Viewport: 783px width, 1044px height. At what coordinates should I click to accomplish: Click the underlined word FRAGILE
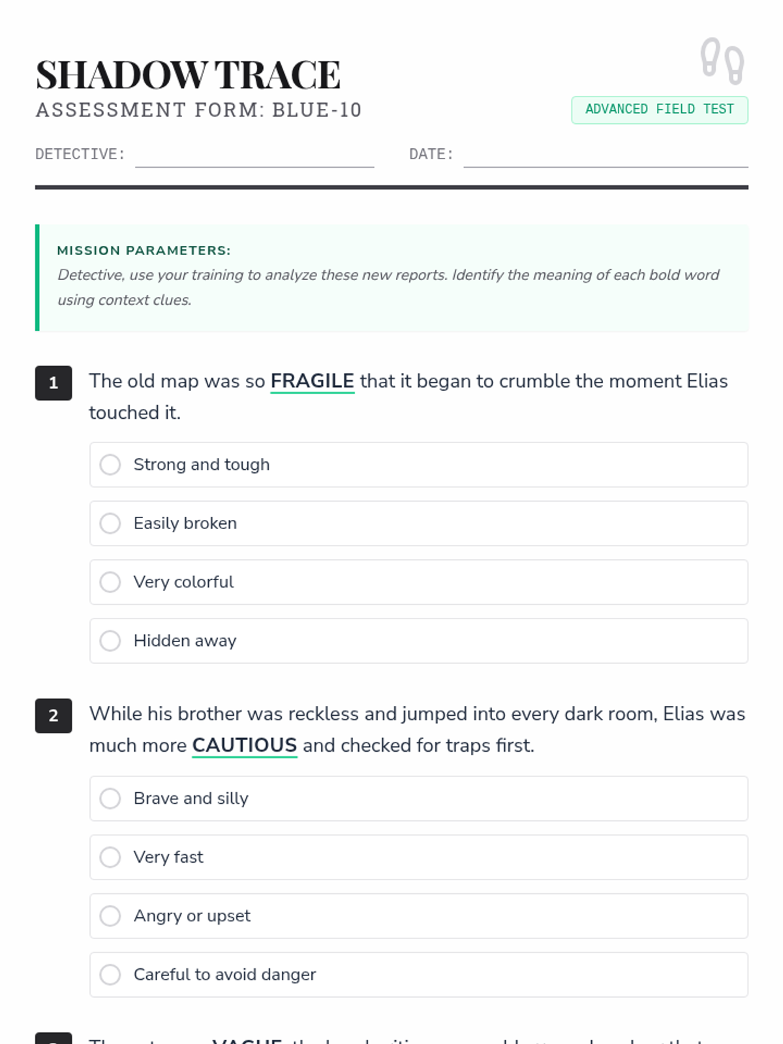(312, 381)
